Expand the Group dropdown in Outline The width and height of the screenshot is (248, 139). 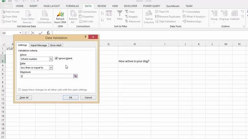tap(214, 22)
